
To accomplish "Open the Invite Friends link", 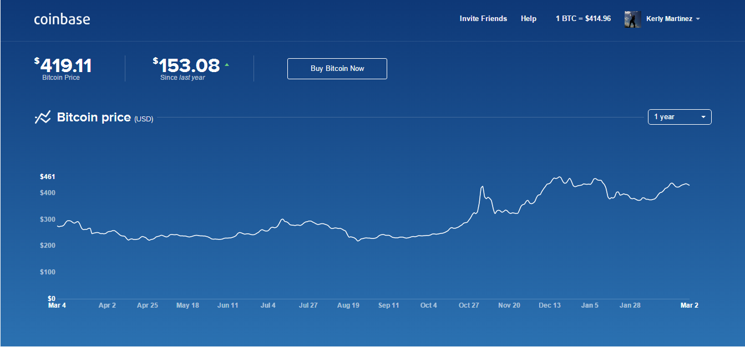I will (483, 18).
